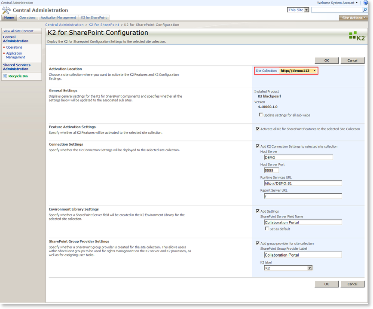Open the Recycle Bin link
Viewport: 373px width, 309px height.
(18, 76)
